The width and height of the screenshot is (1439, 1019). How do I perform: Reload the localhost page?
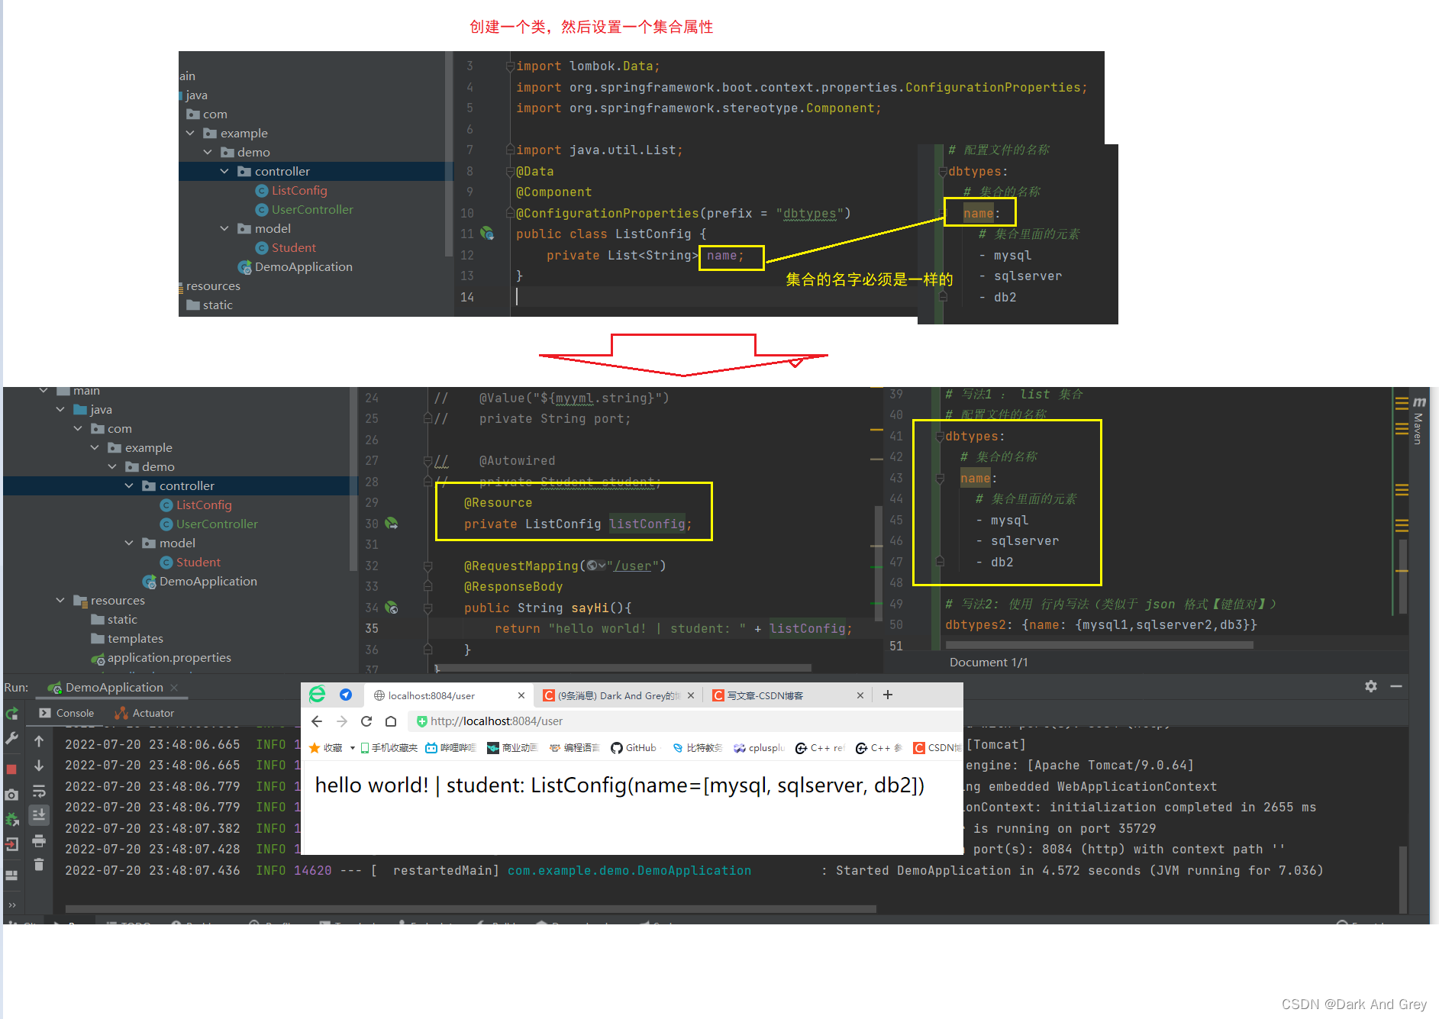tap(366, 721)
